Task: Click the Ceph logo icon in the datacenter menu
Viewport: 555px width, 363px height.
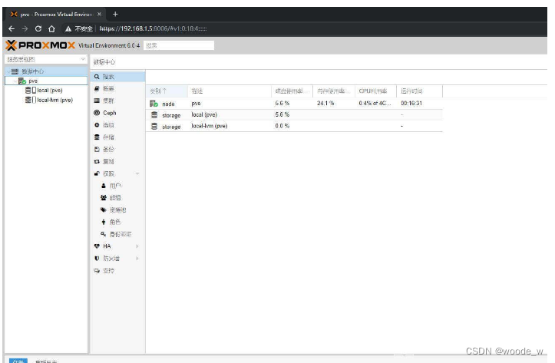Action: [x=97, y=113]
